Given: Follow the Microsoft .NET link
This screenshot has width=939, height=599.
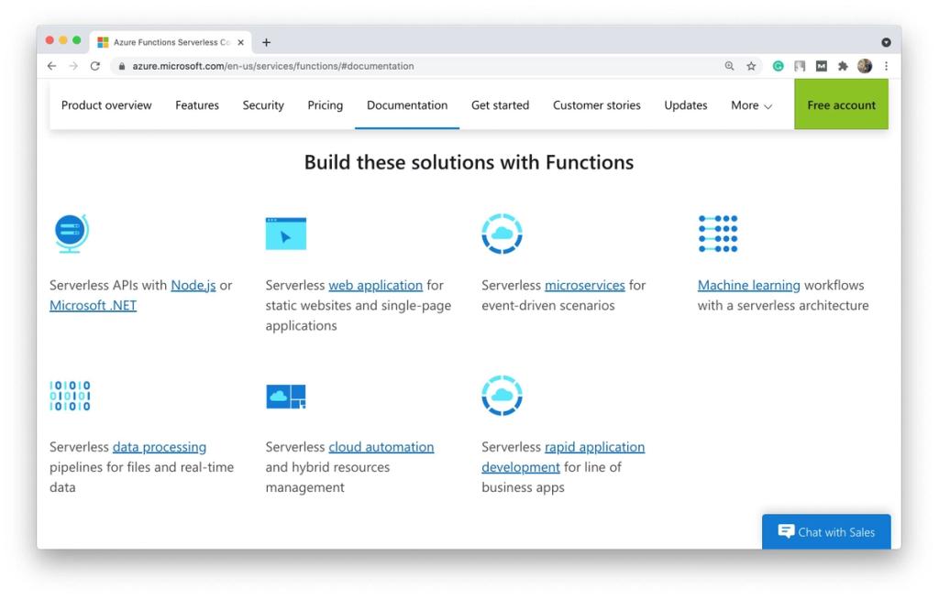Looking at the screenshot, I should pos(93,306).
